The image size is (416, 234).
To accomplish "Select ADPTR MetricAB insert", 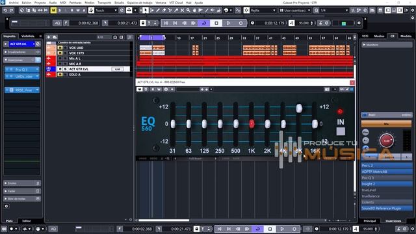I will pyautogui.click(x=387, y=172).
